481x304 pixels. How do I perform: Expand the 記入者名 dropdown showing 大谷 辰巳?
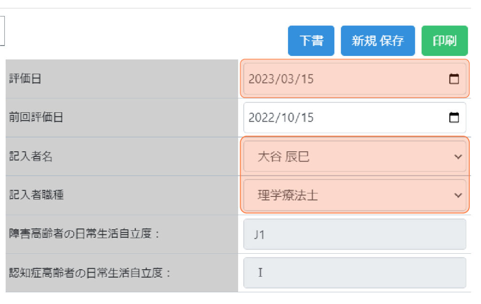point(348,156)
